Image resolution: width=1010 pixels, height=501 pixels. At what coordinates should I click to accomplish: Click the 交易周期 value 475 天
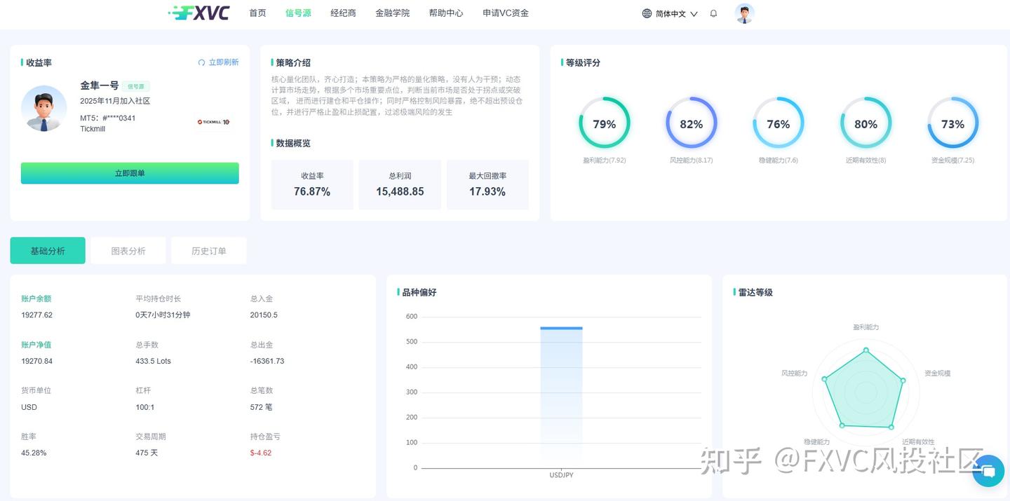pyautogui.click(x=147, y=453)
